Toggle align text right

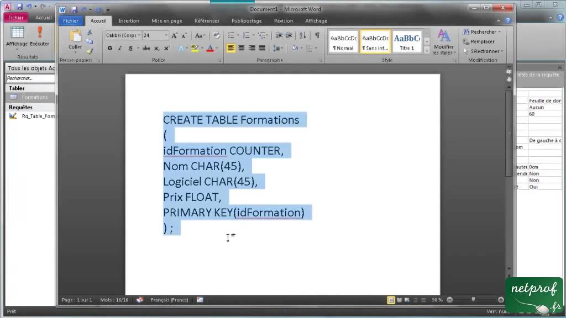coord(252,48)
